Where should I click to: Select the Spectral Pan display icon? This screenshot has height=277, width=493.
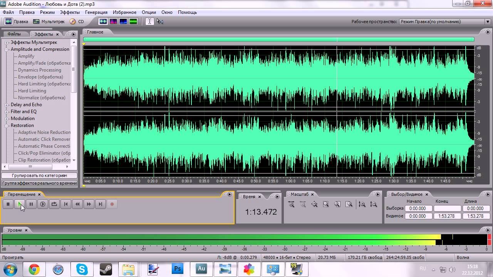click(x=123, y=22)
